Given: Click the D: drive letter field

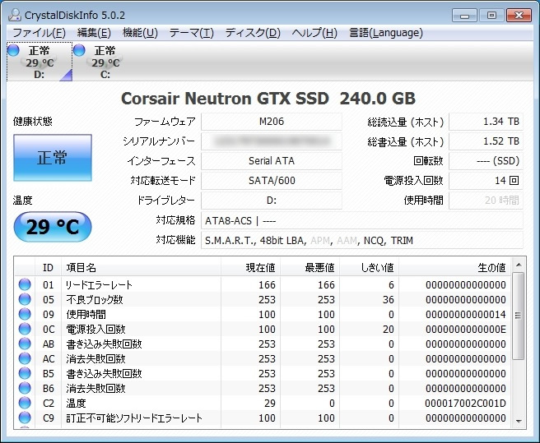Looking at the screenshot, I should coord(272,201).
